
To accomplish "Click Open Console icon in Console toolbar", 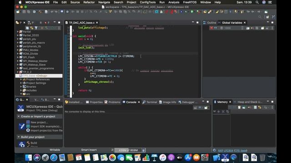I will pyautogui.click(x=206, y=107).
